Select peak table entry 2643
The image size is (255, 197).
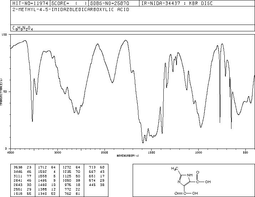[18, 185]
